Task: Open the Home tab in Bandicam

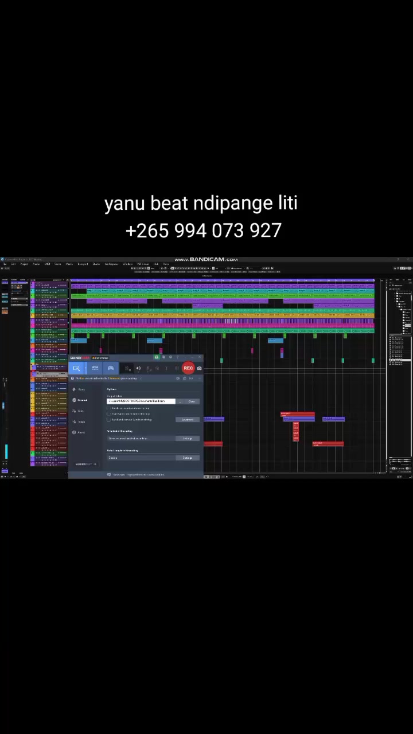Action: 80,389
